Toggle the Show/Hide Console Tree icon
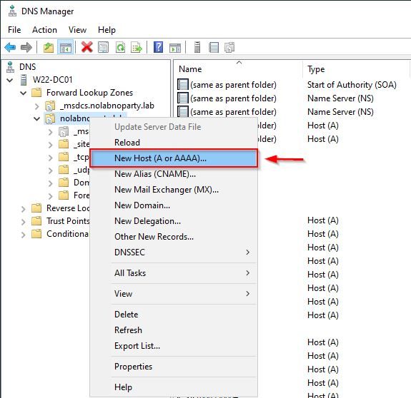 (x=66, y=48)
